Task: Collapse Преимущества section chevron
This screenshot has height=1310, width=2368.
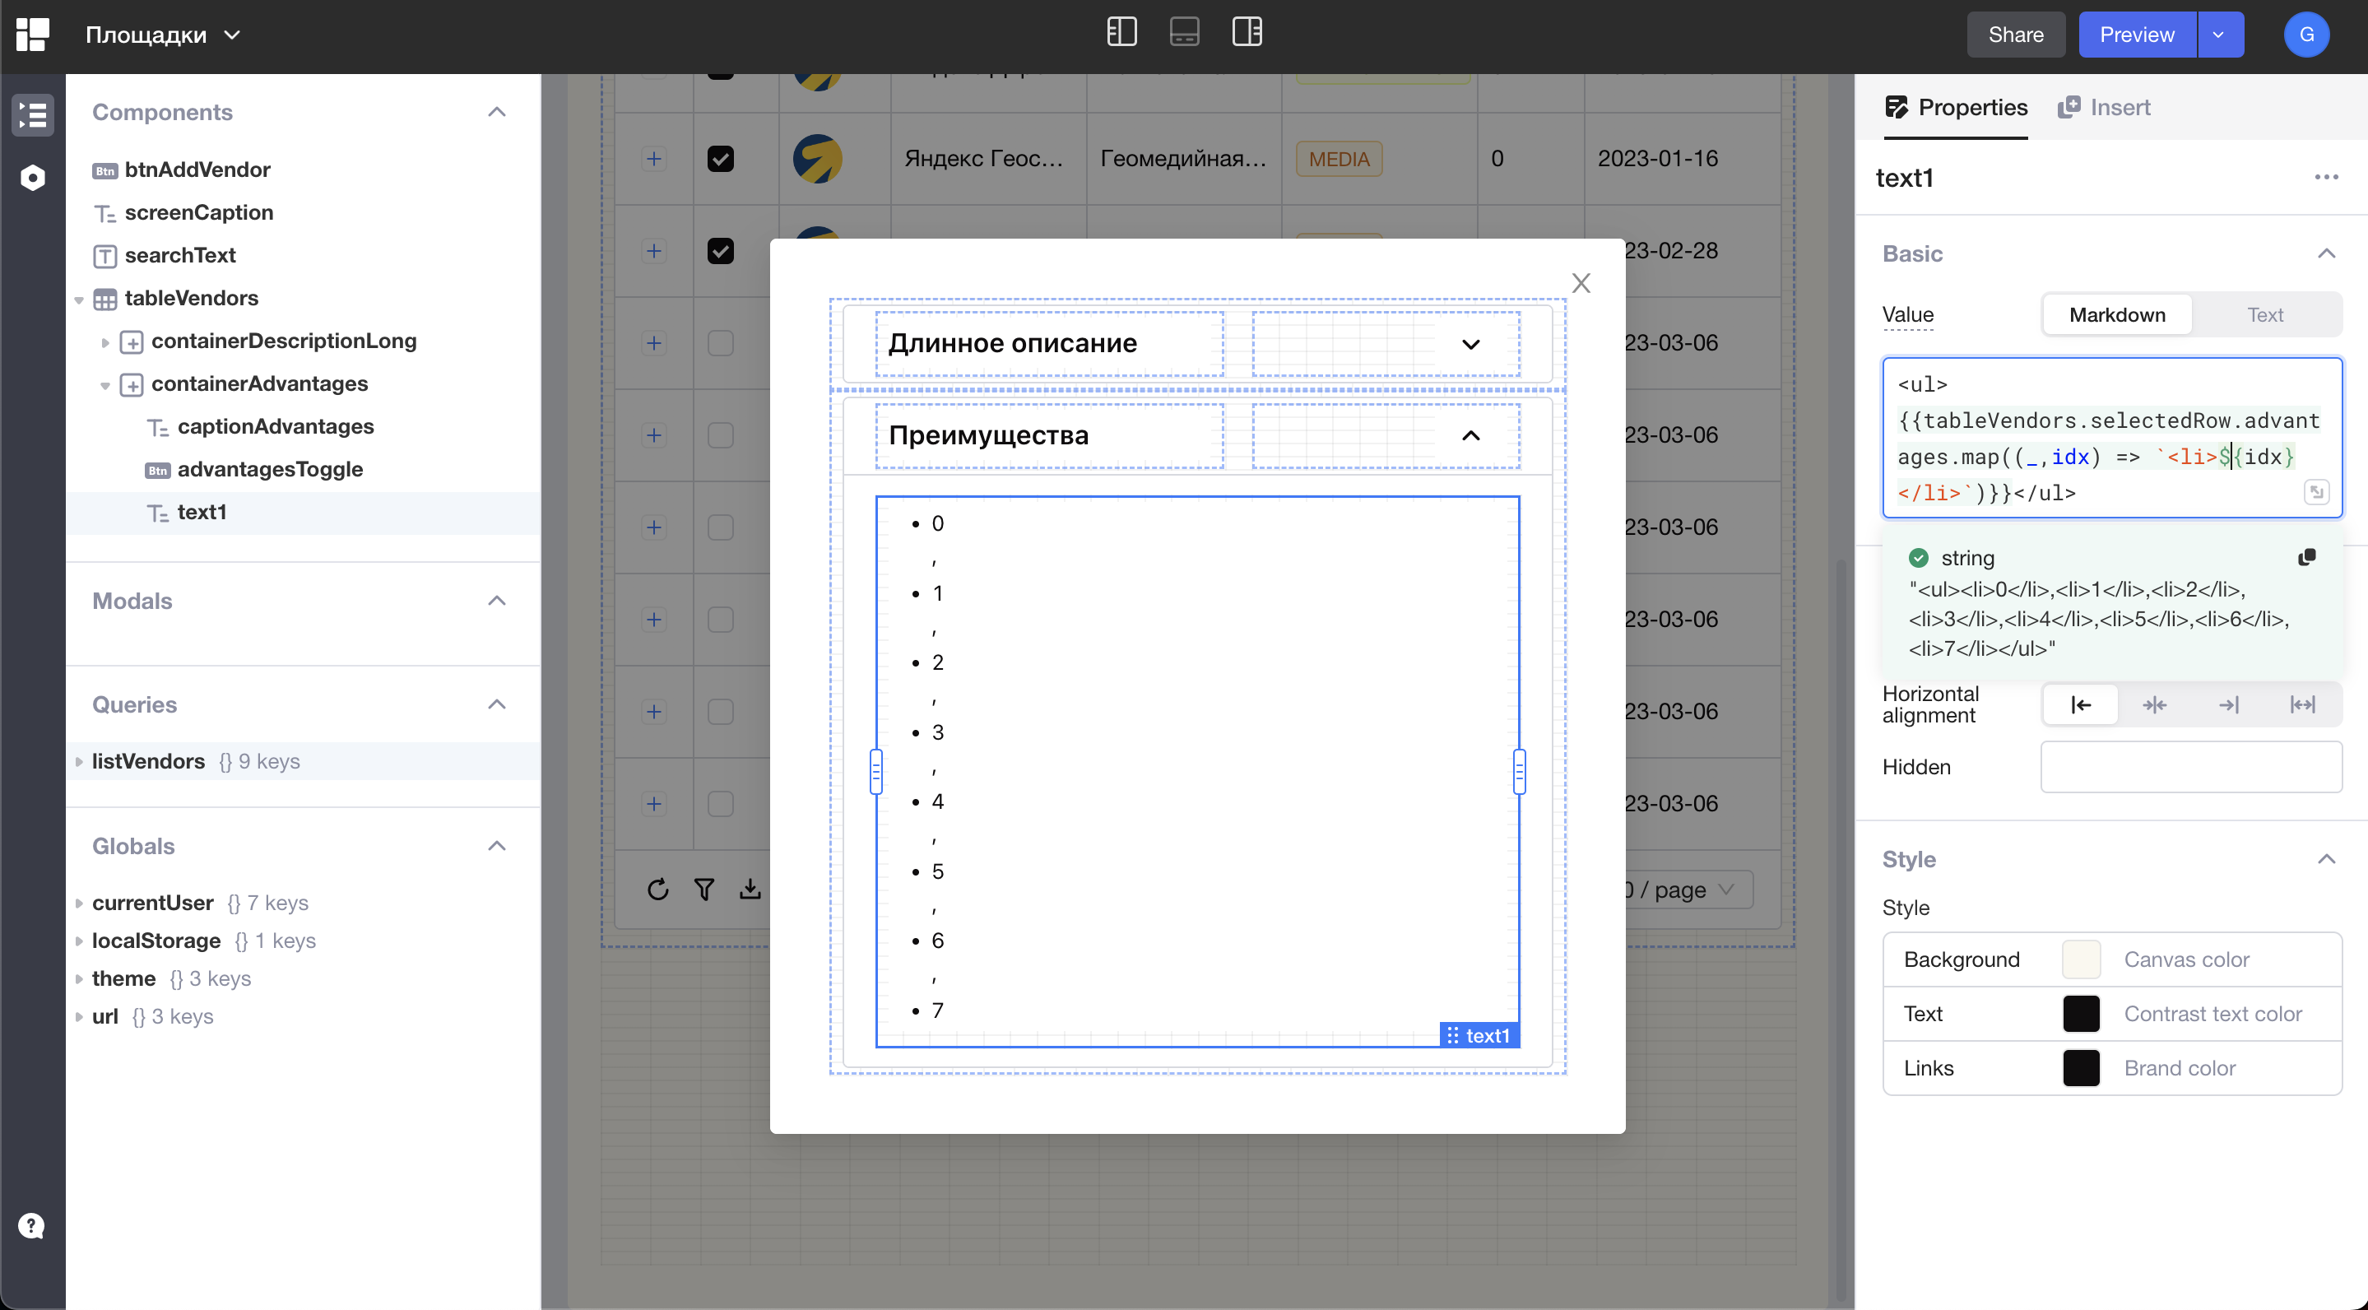Action: (x=1471, y=436)
